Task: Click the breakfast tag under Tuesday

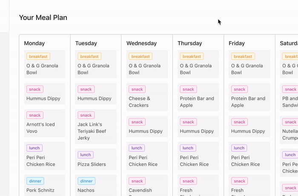Action: coord(89,57)
